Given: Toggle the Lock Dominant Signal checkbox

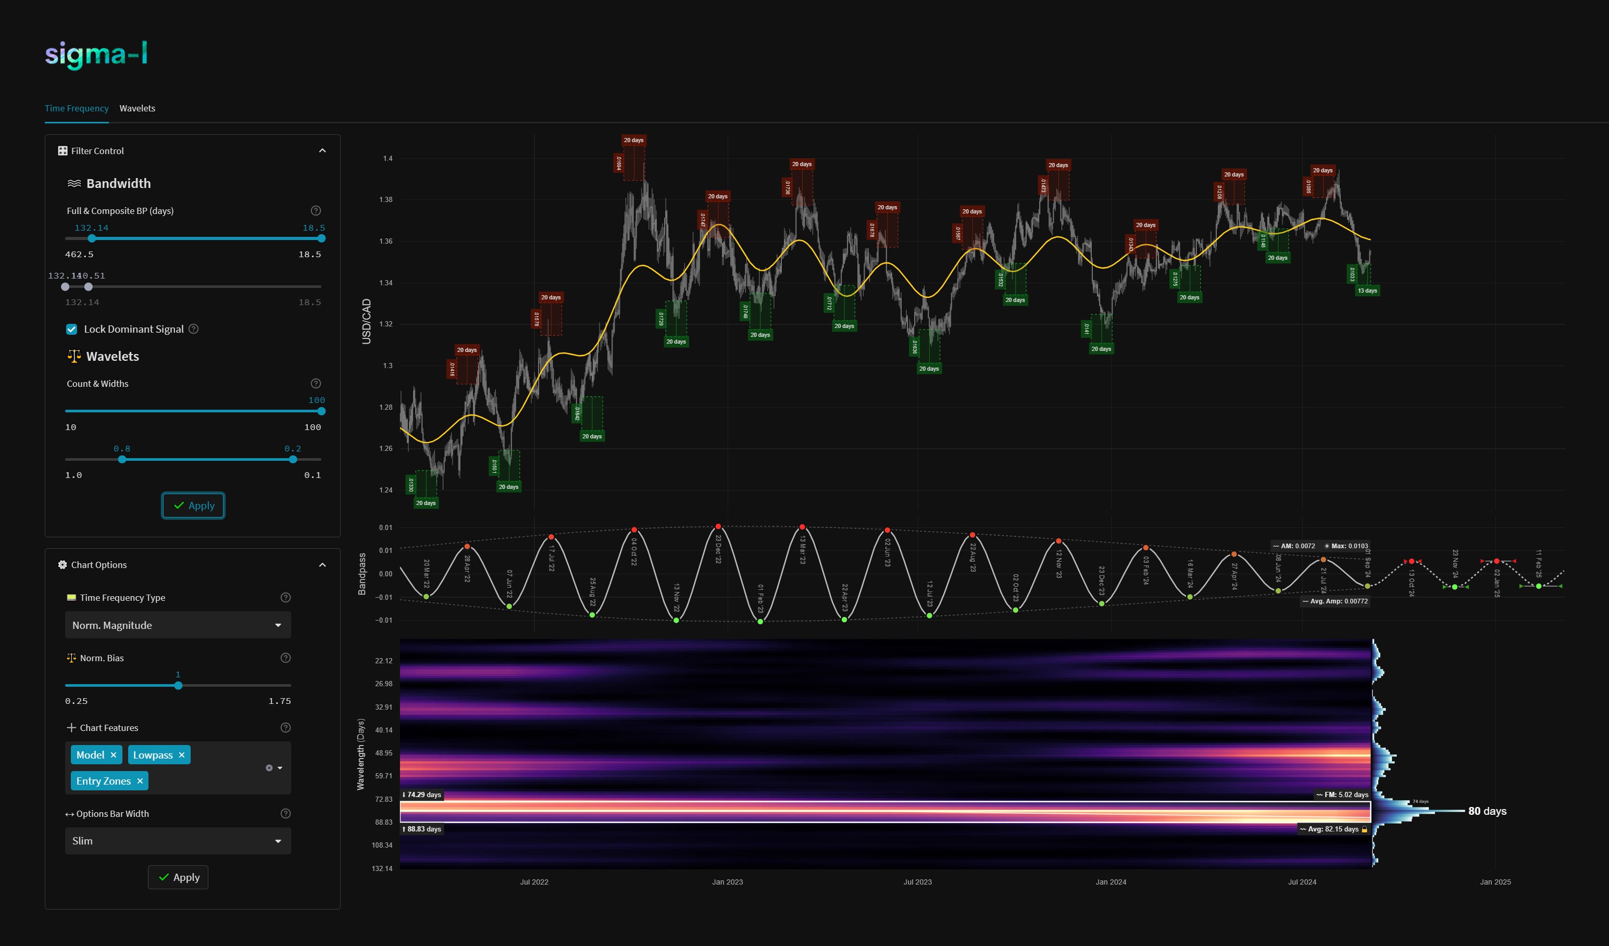Looking at the screenshot, I should (x=71, y=330).
